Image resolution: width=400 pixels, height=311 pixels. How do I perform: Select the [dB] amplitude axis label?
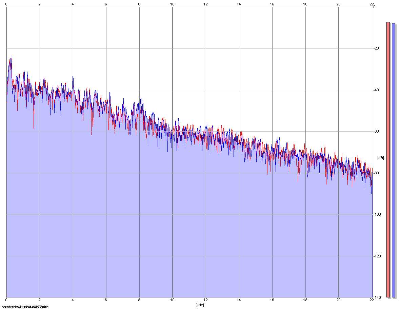380,158
